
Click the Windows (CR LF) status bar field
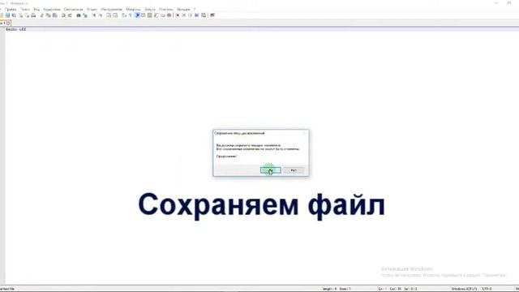click(465, 289)
